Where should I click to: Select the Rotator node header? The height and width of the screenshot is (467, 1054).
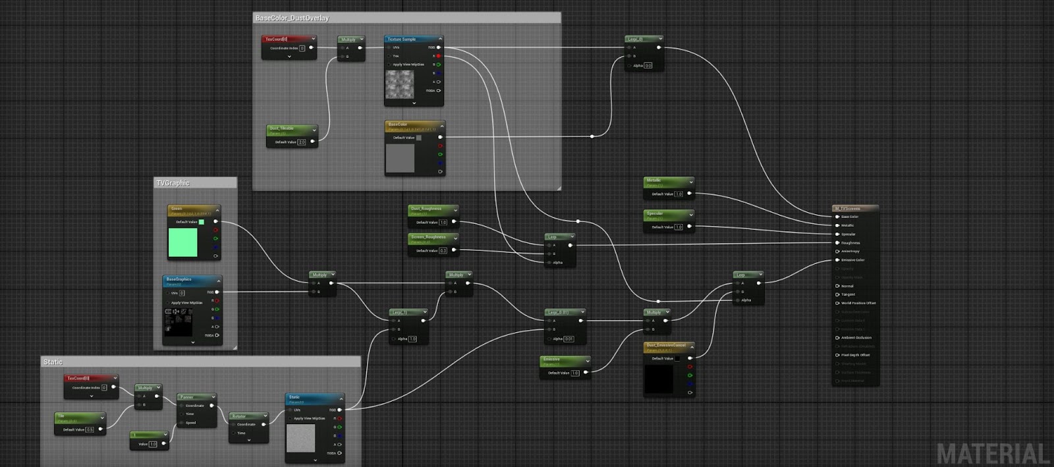pos(248,416)
